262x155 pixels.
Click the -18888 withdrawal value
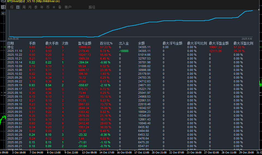tap(124, 51)
